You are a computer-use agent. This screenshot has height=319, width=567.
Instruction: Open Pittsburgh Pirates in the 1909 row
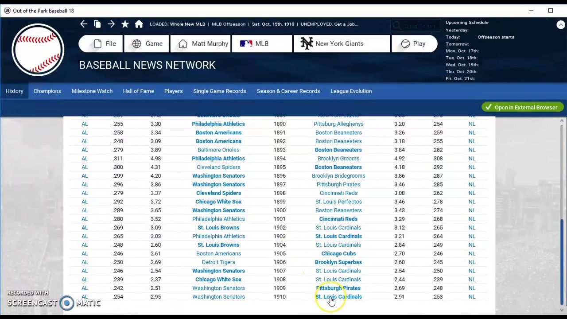338,288
